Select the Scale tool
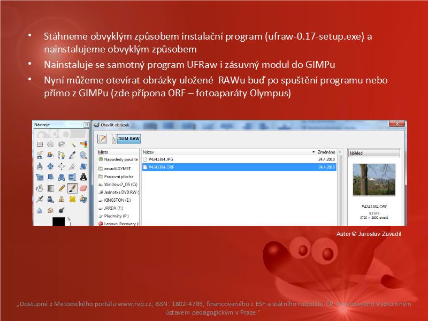Viewport: 428px width, 321px height. click(40, 177)
